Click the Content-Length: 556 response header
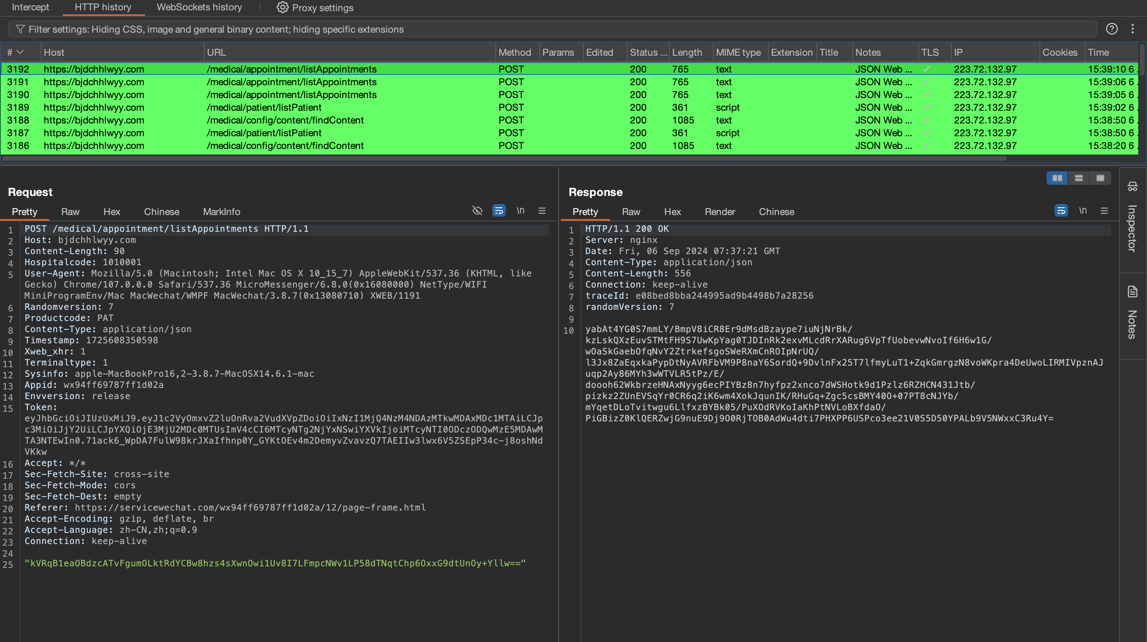 point(638,273)
